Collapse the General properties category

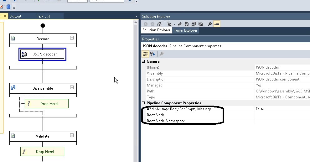143,61
